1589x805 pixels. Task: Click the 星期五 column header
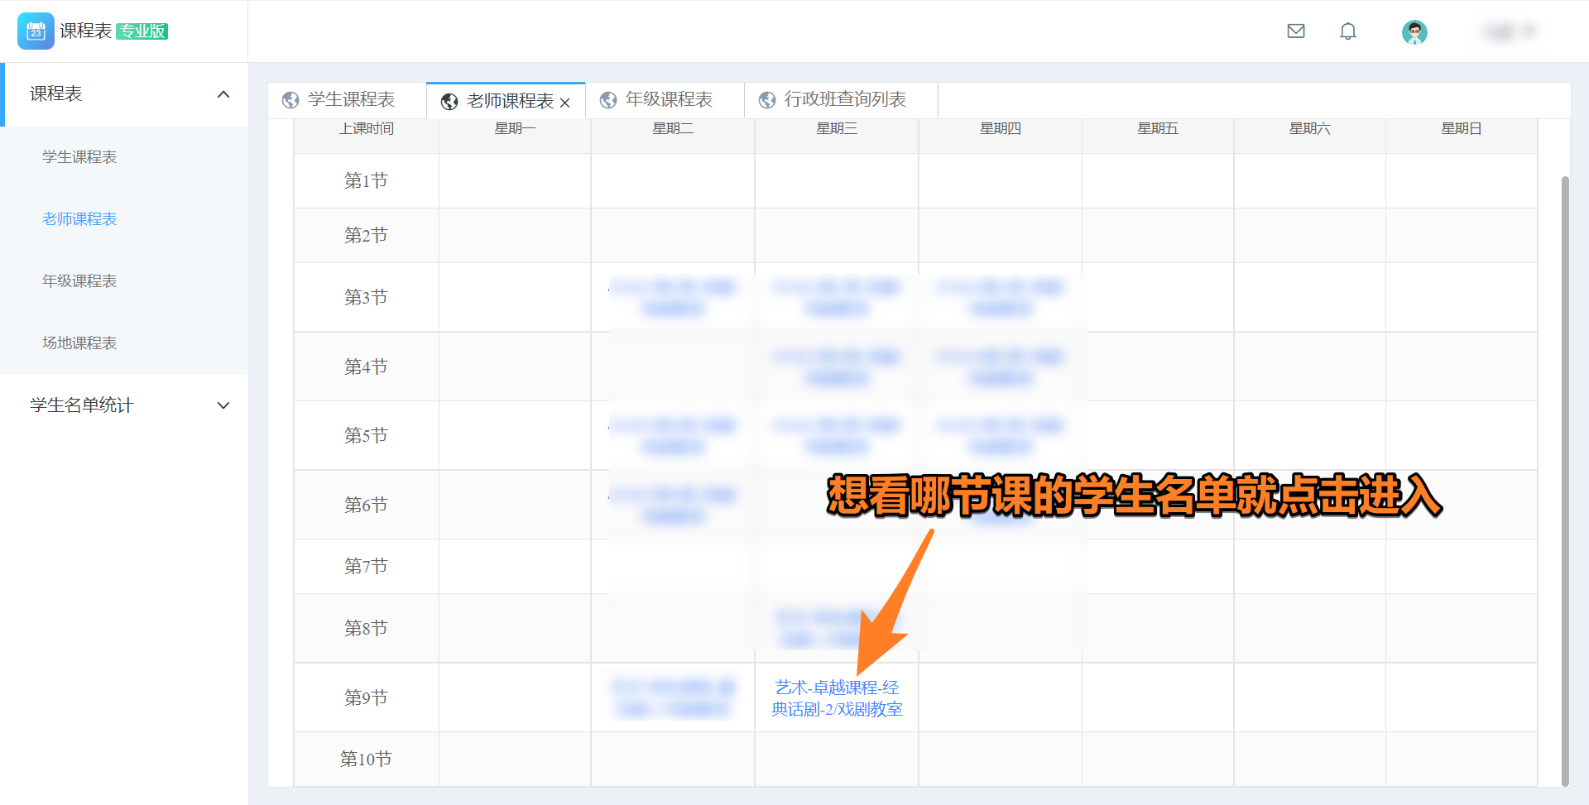click(x=1158, y=129)
